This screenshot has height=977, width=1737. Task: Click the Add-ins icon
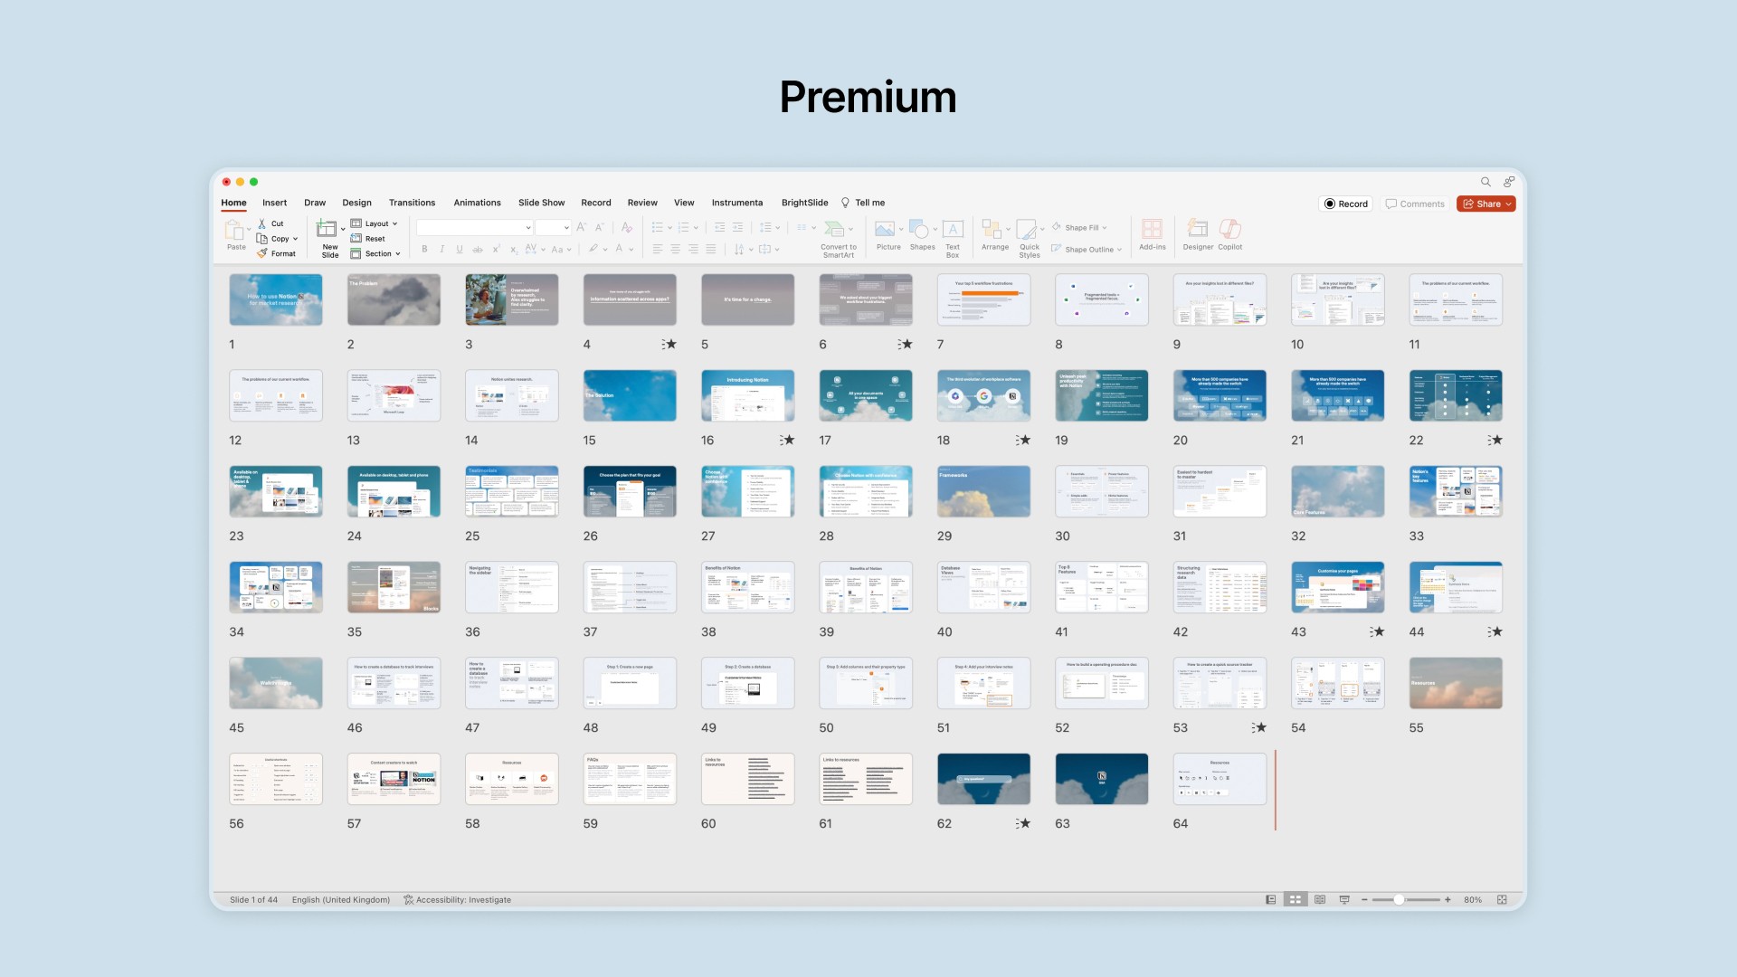click(x=1152, y=230)
